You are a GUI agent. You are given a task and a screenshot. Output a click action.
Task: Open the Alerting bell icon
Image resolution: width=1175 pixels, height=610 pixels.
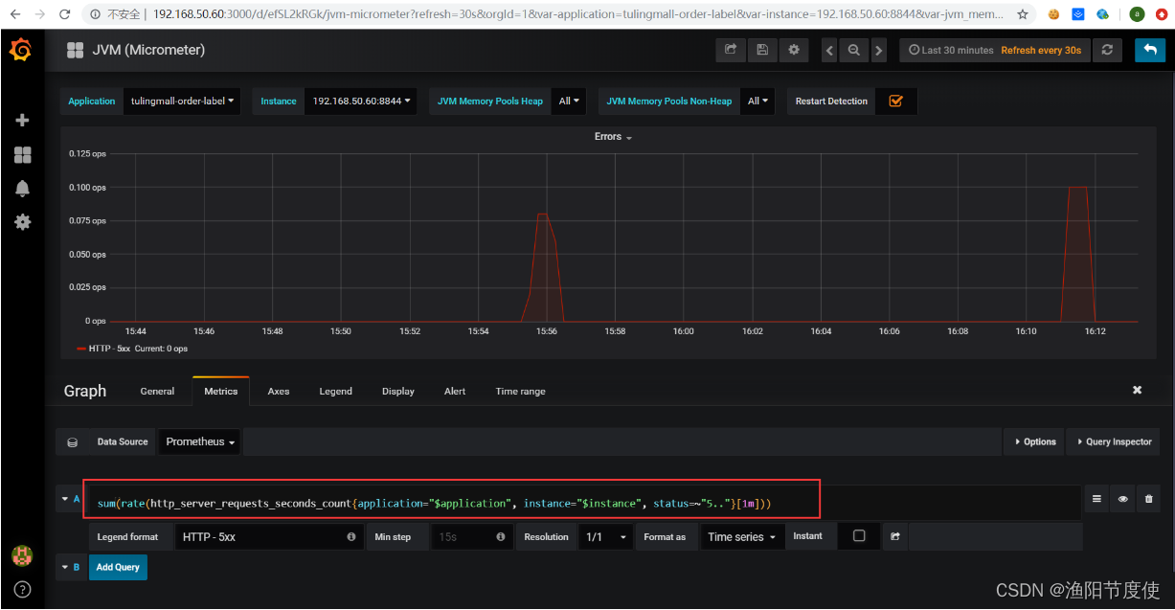click(22, 188)
